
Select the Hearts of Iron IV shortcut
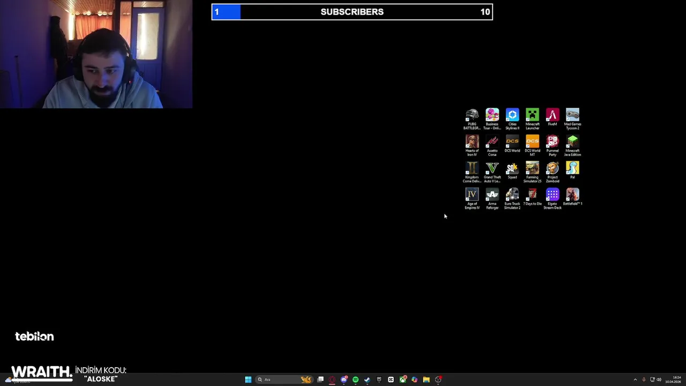click(x=472, y=146)
